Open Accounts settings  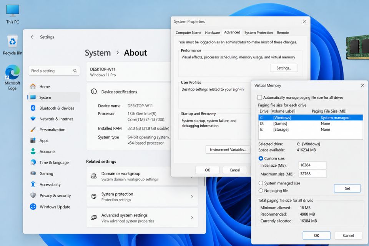[x=54, y=151]
